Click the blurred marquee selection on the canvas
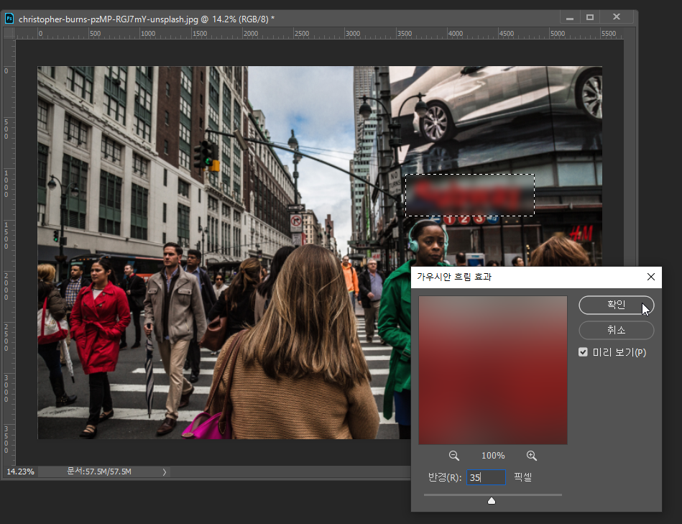This screenshot has width=682, height=524. 470,195
